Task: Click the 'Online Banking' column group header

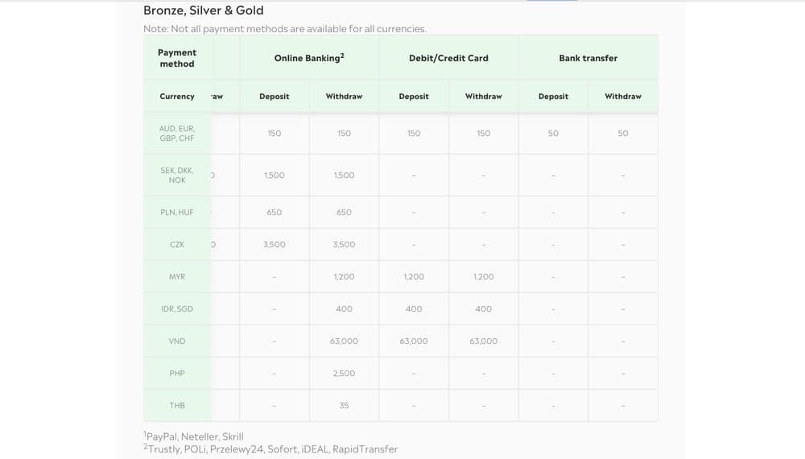Action: click(x=309, y=58)
